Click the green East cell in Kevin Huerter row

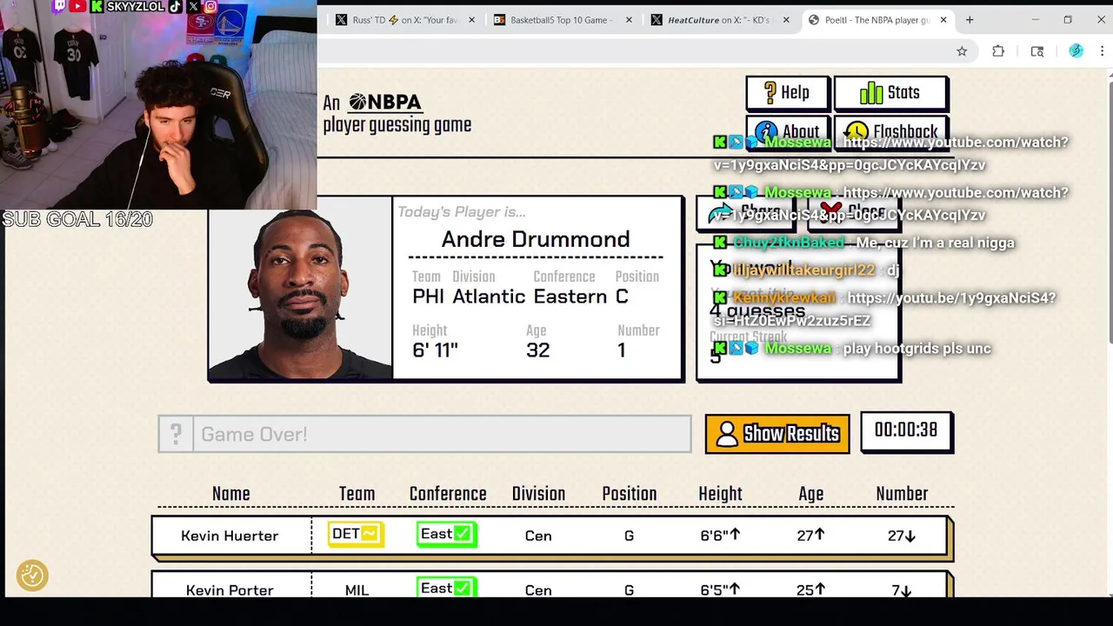(446, 534)
